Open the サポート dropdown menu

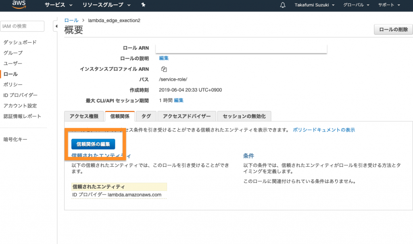coord(389,5)
